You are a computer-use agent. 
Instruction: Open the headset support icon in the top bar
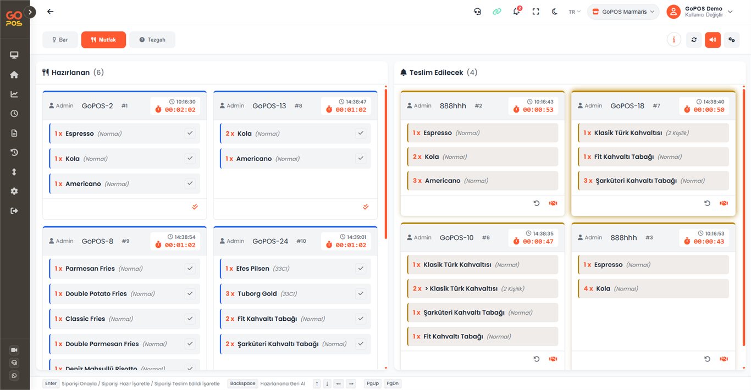pyautogui.click(x=477, y=12)
